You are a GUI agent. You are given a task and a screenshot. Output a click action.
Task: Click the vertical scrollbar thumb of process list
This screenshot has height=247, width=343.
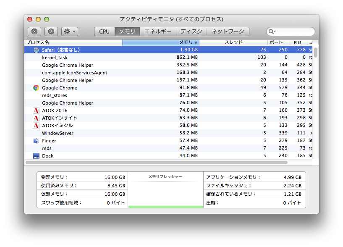315,53
